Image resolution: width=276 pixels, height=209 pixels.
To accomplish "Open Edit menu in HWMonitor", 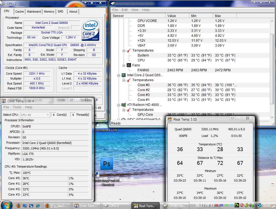I will [x=125, y=10].
